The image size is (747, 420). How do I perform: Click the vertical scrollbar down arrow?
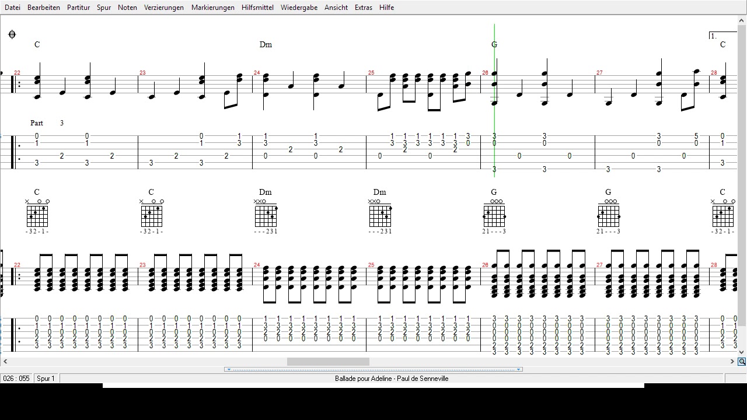pos(742,352)
